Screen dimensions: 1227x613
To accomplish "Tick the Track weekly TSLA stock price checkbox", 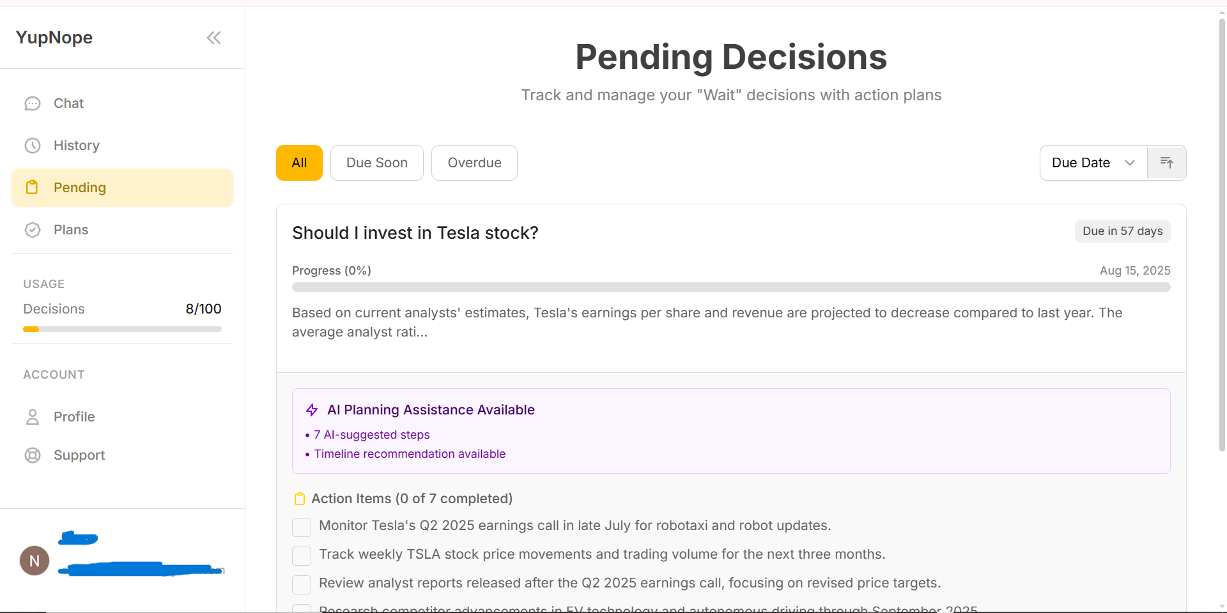I will click(302, 556).
